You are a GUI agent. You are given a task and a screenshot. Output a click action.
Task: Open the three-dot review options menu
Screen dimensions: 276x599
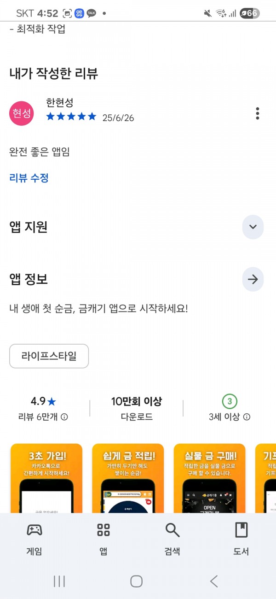(257, 113)
